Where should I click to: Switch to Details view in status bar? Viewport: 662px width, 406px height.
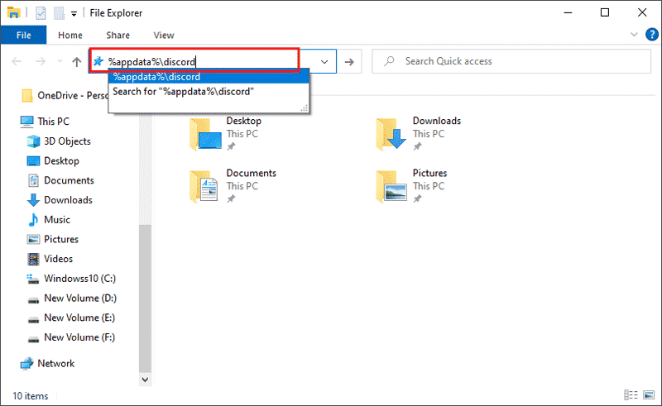pyautogui.click(x=631, y=395)
